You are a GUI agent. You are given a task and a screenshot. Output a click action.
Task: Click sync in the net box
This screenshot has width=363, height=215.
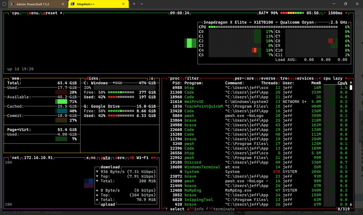[91, 157]
